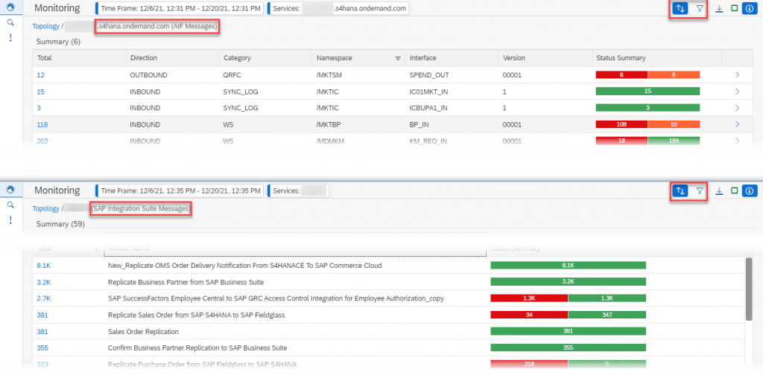The height and width of the screenshot is (375, 763).
Task: Select artifact 'Sales Order Replication'
Action: click(x=143, y=332)
